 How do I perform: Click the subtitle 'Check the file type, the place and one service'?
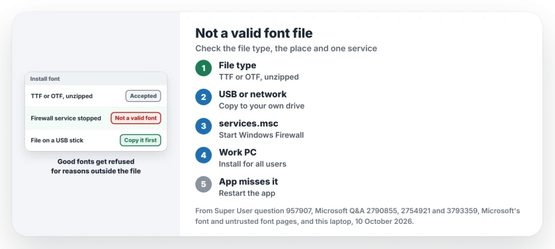[x=286, y=48]
